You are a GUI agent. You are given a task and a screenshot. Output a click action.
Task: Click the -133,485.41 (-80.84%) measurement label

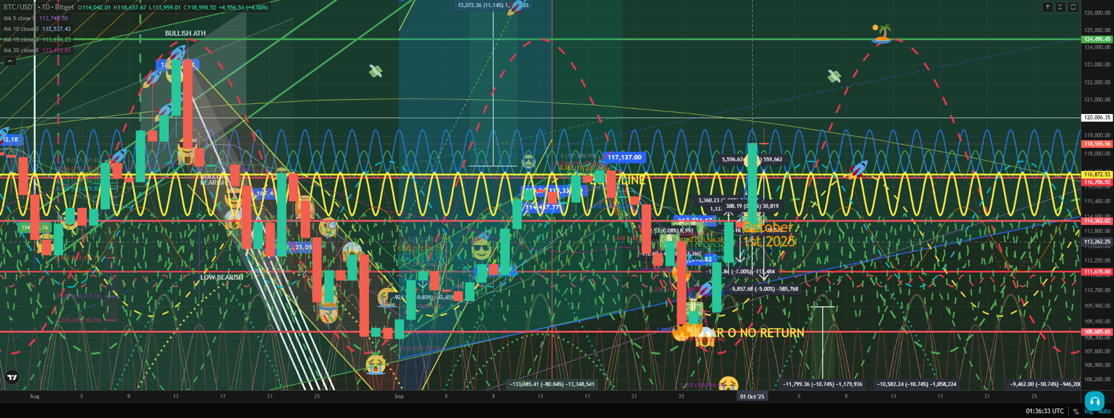click(x=552, y=384)
